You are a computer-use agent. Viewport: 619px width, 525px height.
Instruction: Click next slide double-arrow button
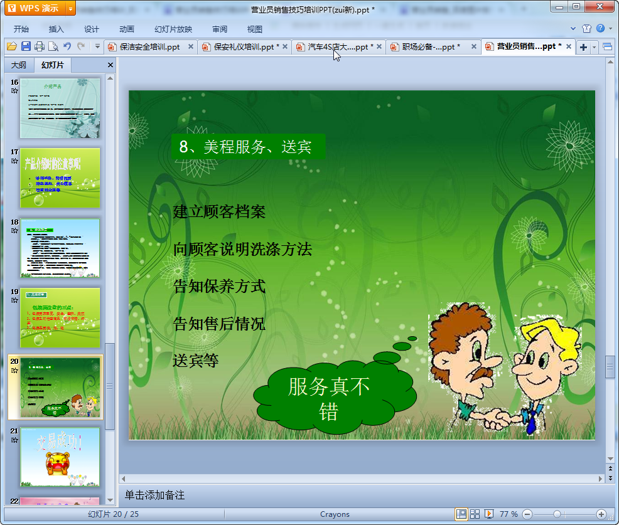[x=610, y=478]
